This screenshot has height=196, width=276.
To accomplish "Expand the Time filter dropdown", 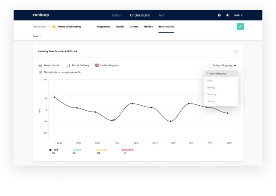I will 37,36.
